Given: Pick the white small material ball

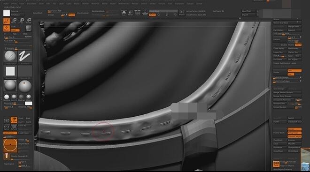Looking at the screenshot, I should [7, 97].
